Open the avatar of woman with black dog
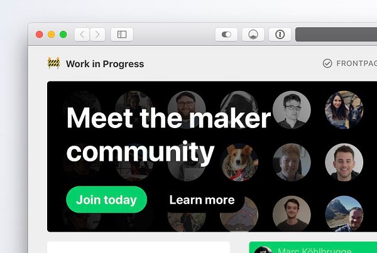This screenshot has width=377, height=253. pyautogui.click(x=344, y=110)
